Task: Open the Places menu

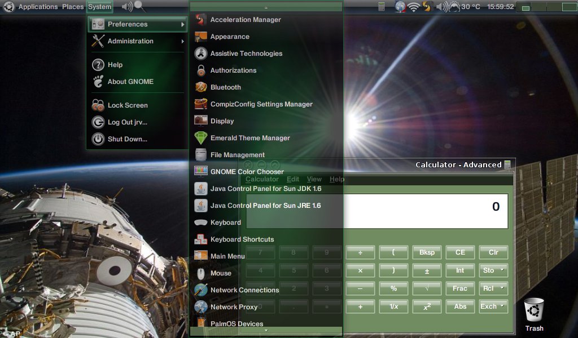Action: tap(73, 7)
